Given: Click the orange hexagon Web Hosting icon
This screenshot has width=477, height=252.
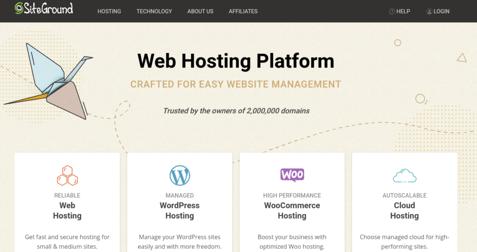Looking at the screenshot, I should coord(67,175).
